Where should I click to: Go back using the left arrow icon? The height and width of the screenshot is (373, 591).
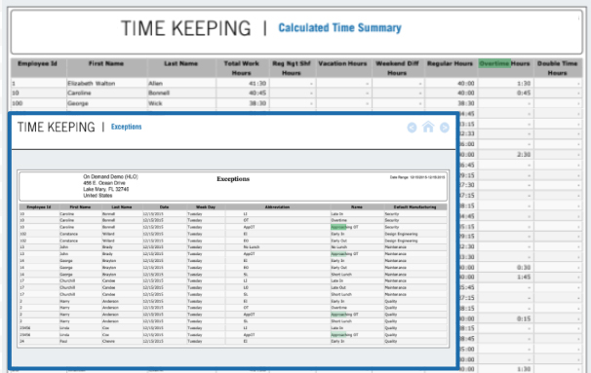[412, 128]
